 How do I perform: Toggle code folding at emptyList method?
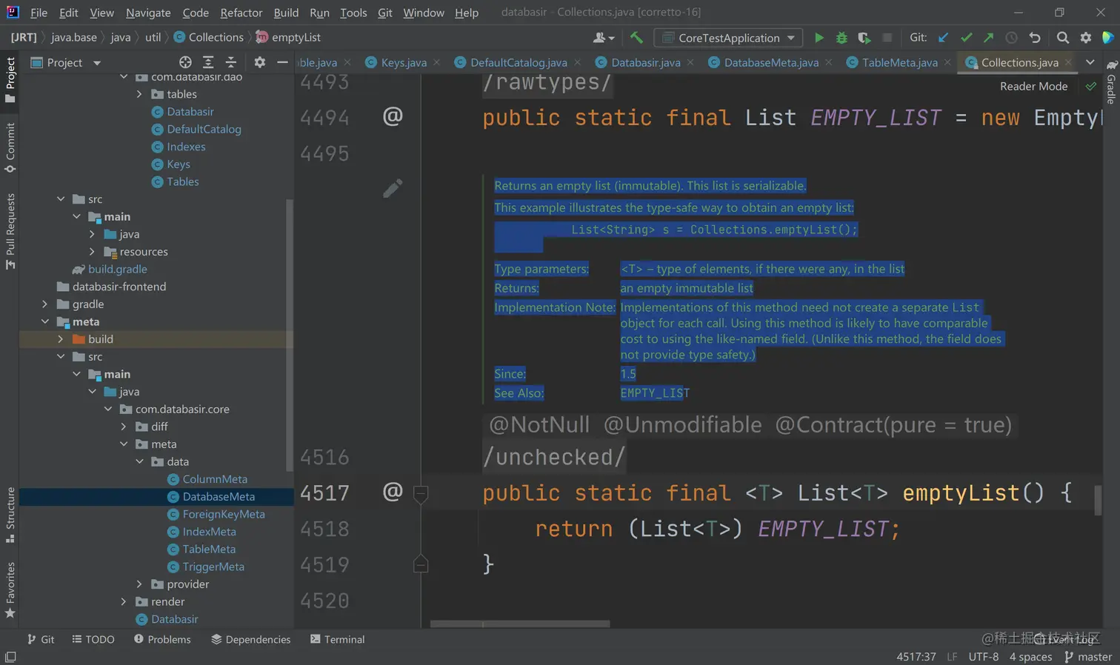[x=420, y=493]
